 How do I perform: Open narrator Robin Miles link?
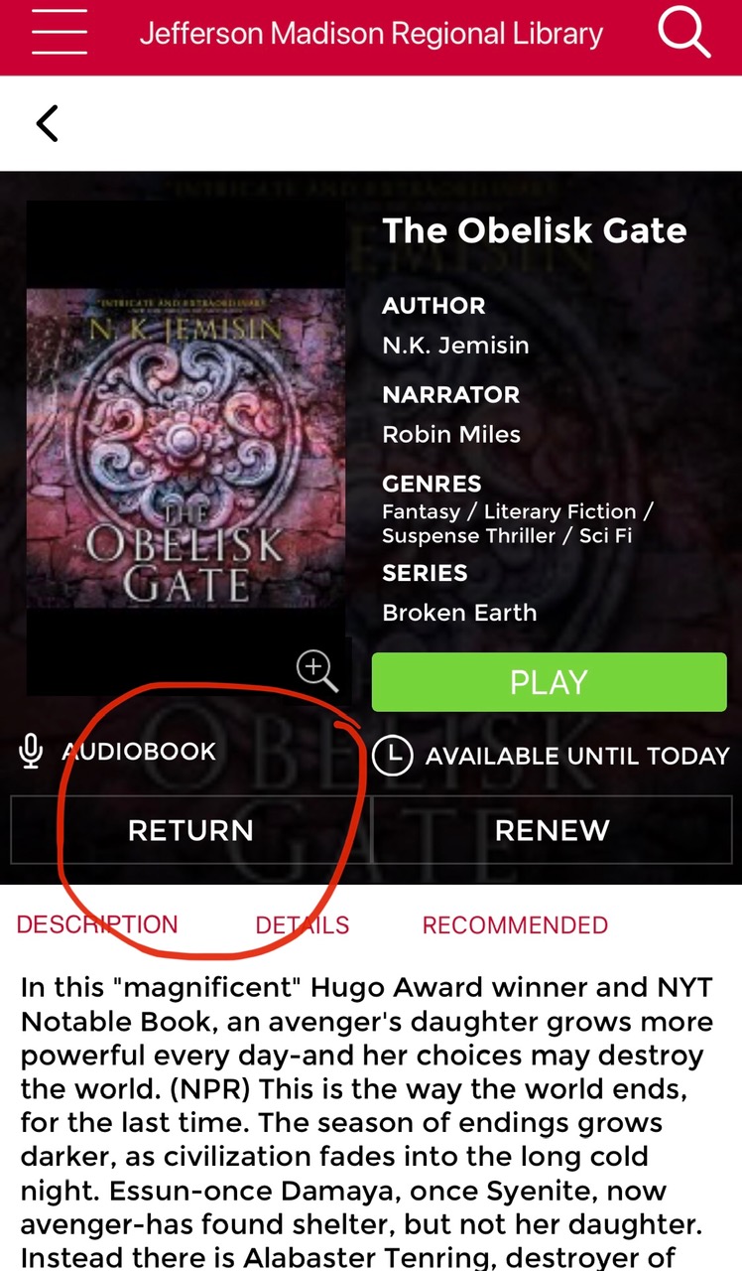point(451,435)
